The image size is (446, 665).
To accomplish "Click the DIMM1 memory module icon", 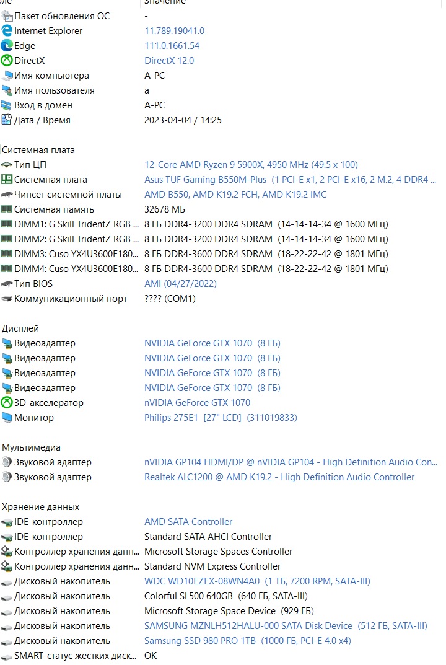I will 7,224.
